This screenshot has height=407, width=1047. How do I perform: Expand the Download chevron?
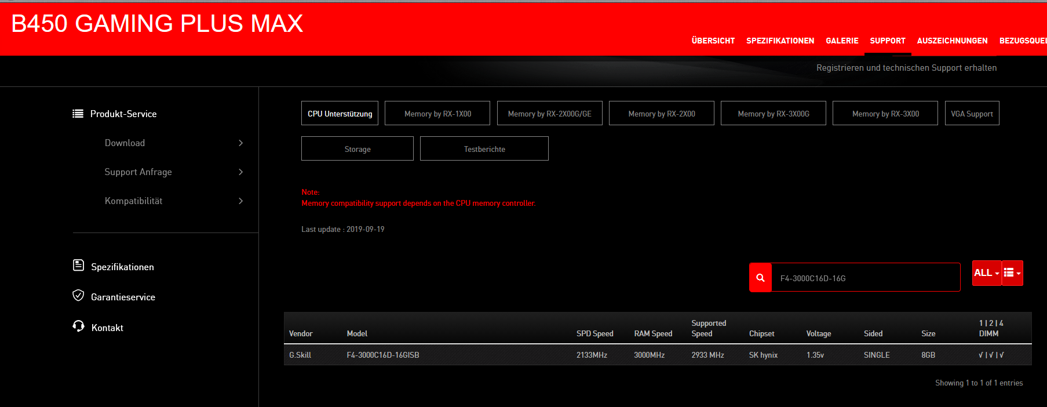[x=241, y=143]
